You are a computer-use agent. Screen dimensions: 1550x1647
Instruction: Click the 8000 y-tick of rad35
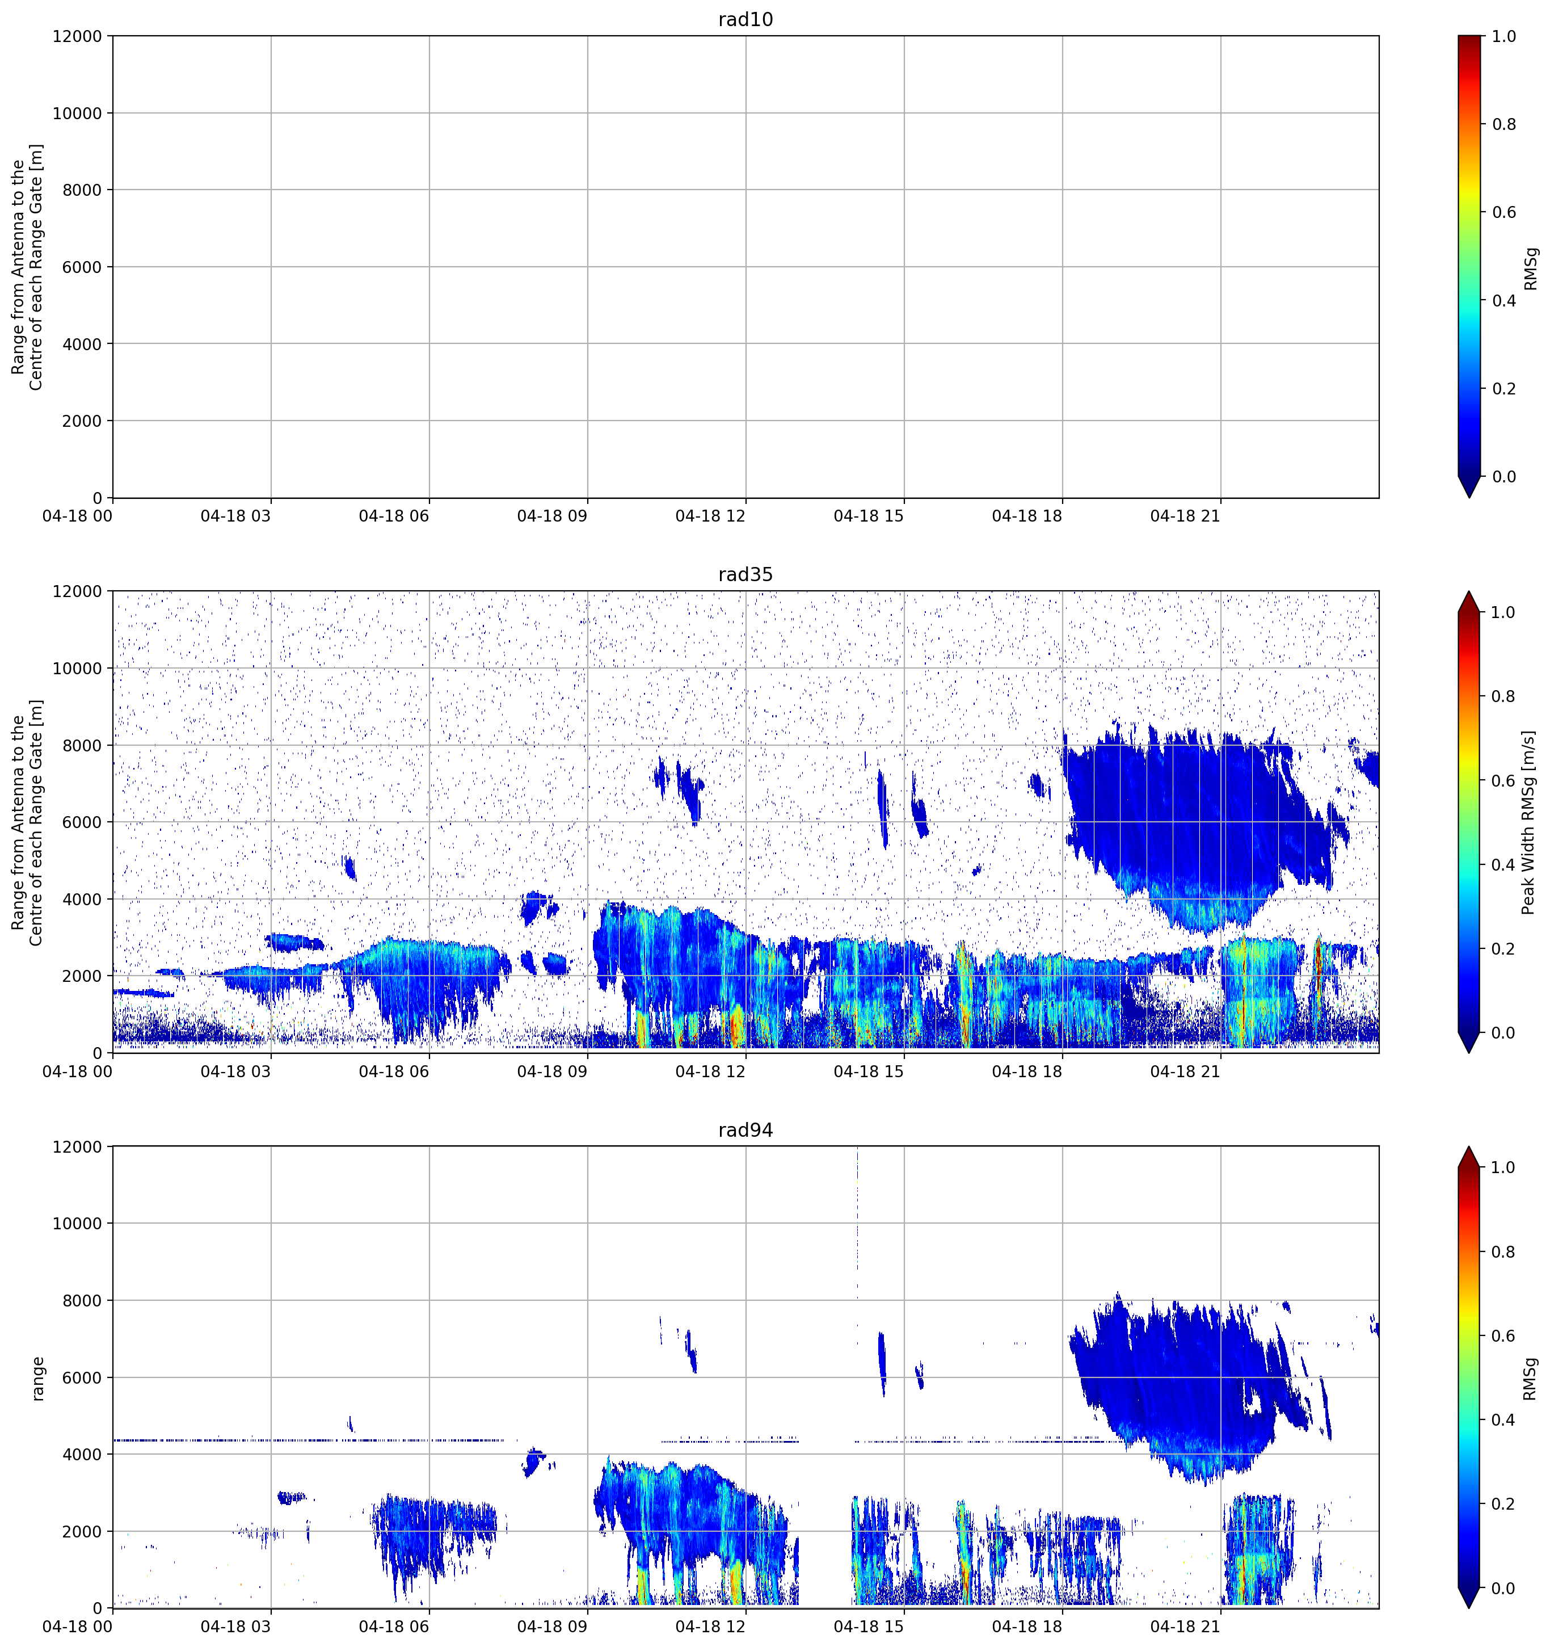(82, 746)
